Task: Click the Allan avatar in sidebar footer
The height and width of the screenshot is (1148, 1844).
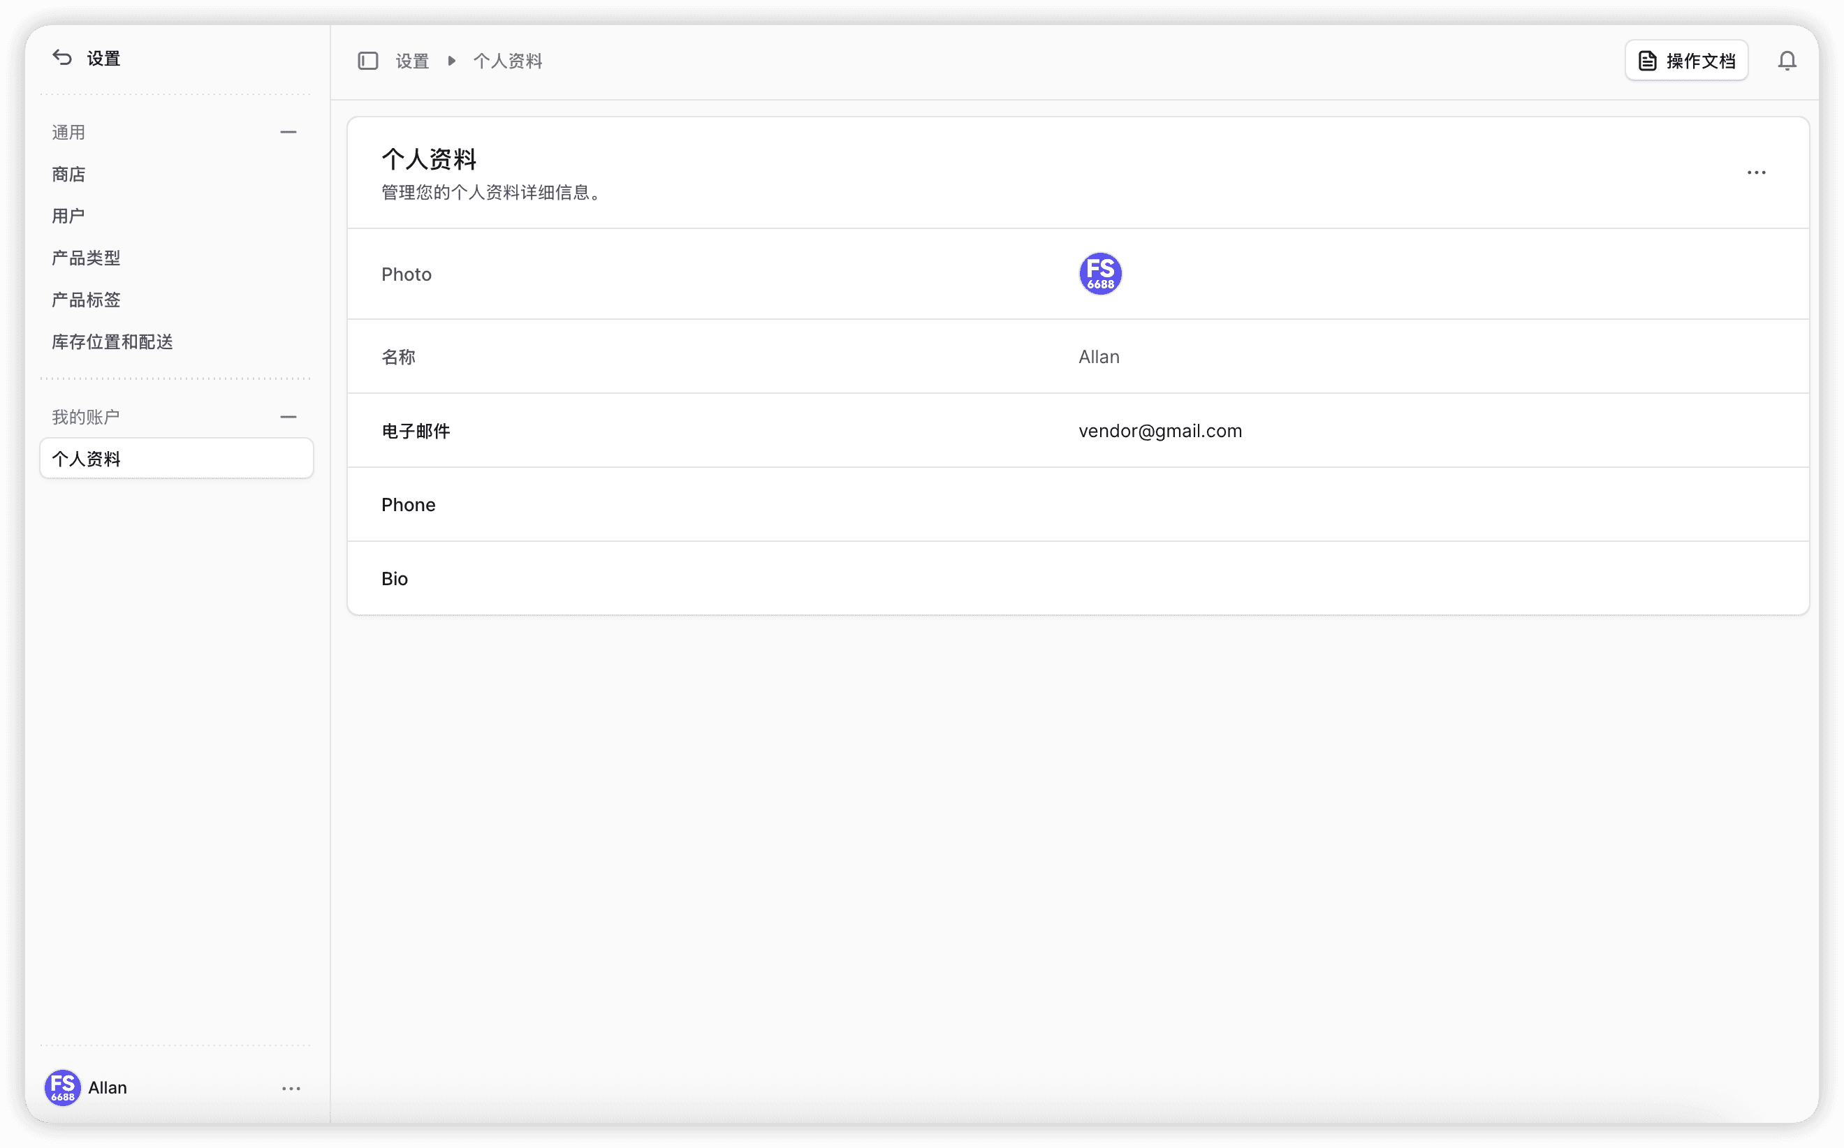Action: click(62, 1087)
